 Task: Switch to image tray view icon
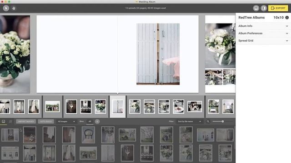pyautogui.click(x=4, y=121)
